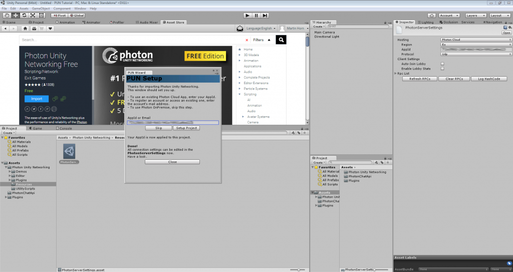Open the Asset Store wishlist heart icon
513x272 pixels.
[x=50, y=29]
